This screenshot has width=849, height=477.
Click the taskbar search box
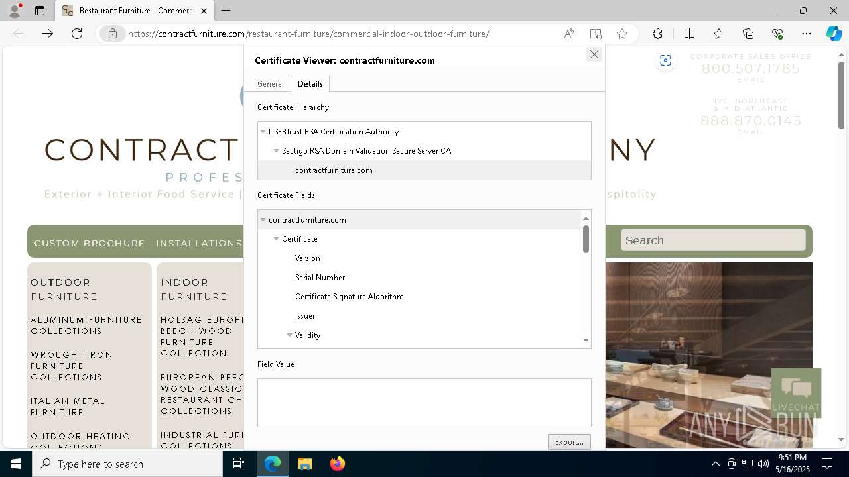point(127,464)
